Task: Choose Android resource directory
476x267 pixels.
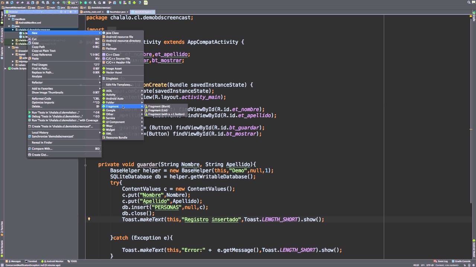Action: [x=123, y=41]
